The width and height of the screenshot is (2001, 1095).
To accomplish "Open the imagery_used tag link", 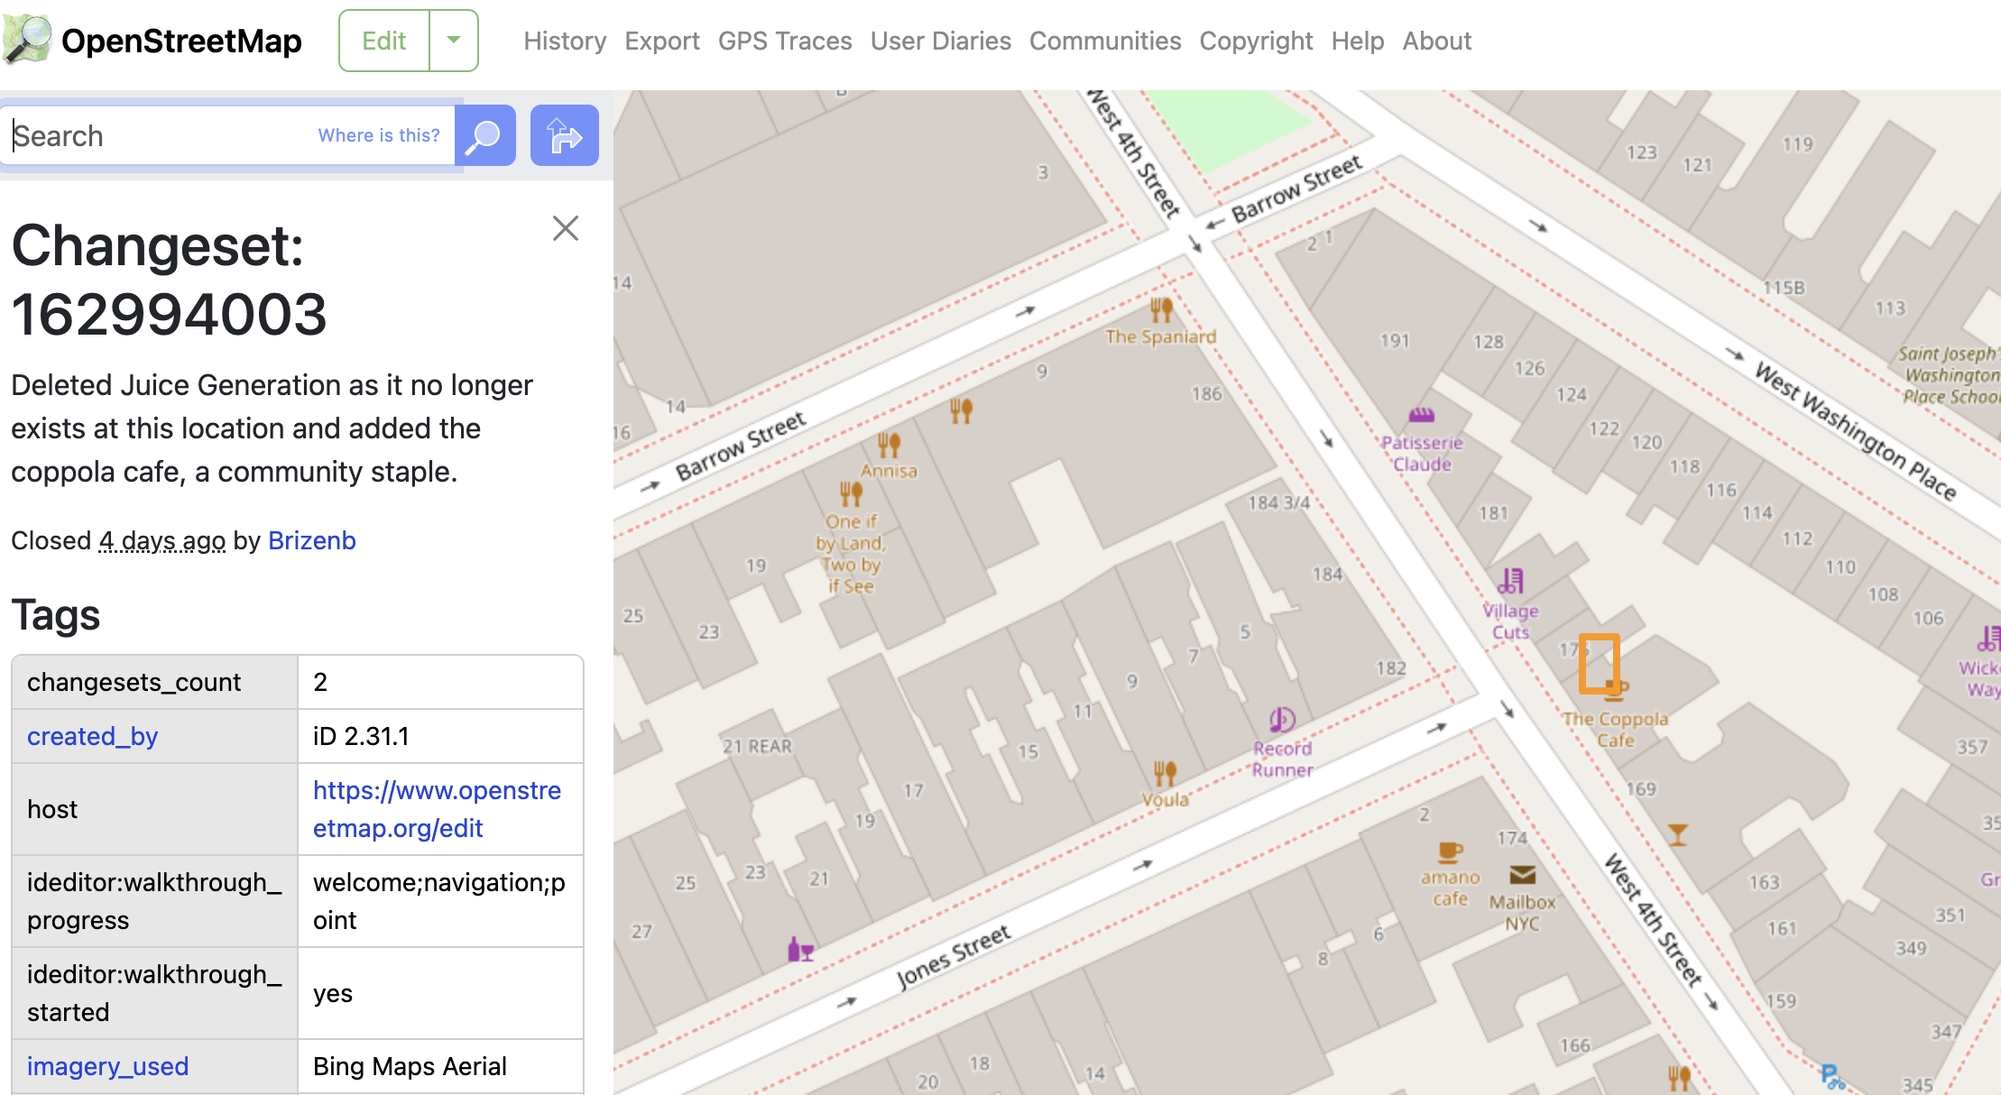I will tap(107, 1066).
